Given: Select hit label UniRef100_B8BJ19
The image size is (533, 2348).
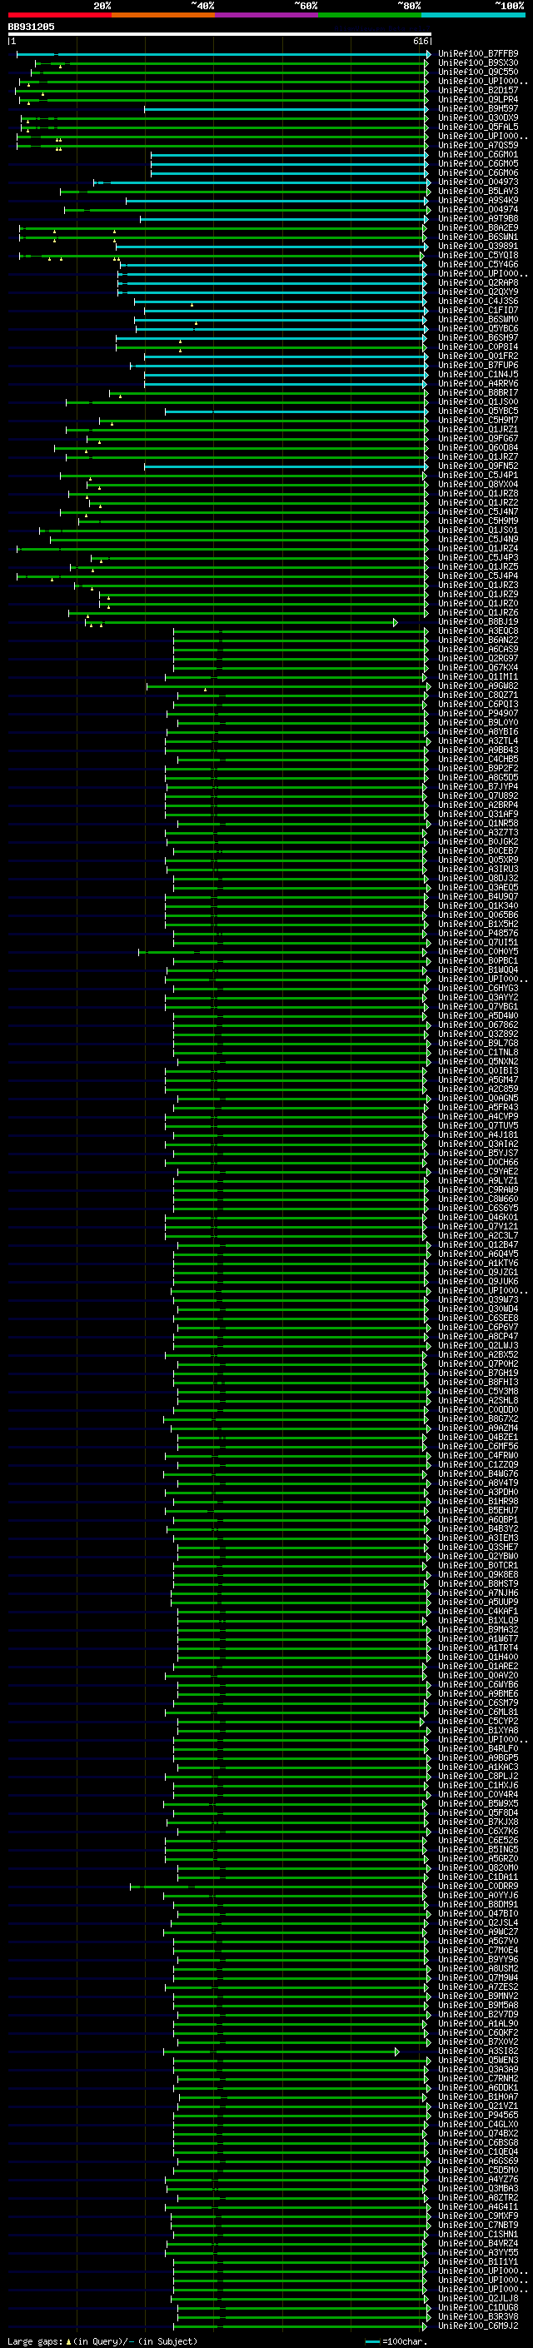Looking at the screenshot, I should [x=478, y=621].
